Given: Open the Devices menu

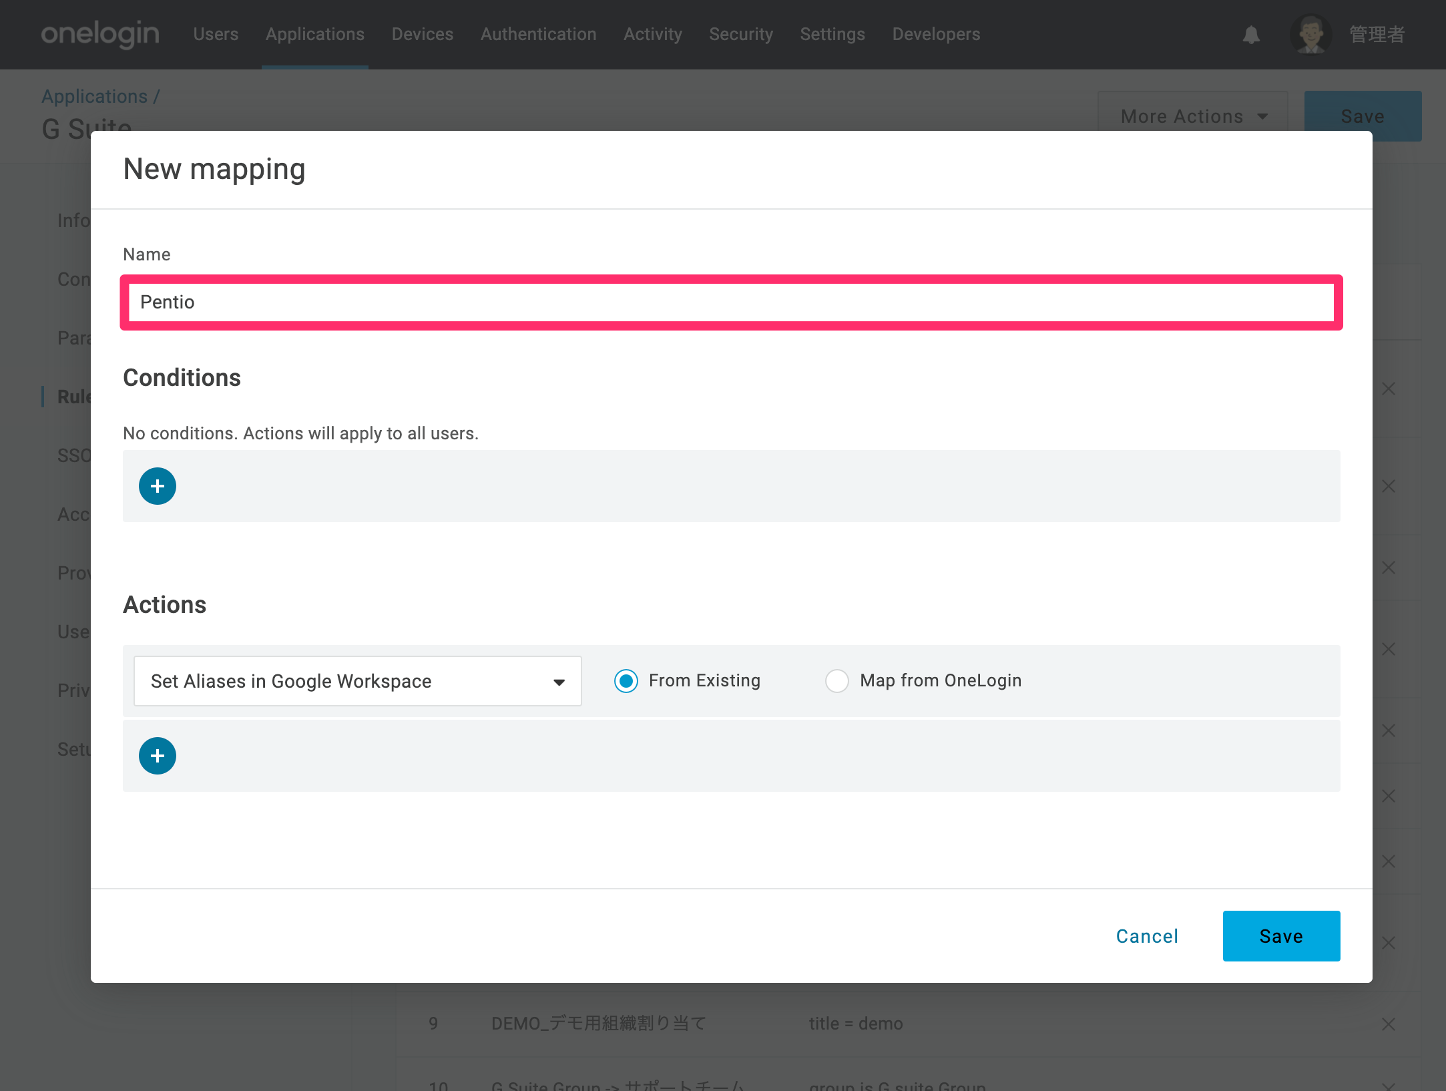Looking at the screenshot, I should [423, 34].
